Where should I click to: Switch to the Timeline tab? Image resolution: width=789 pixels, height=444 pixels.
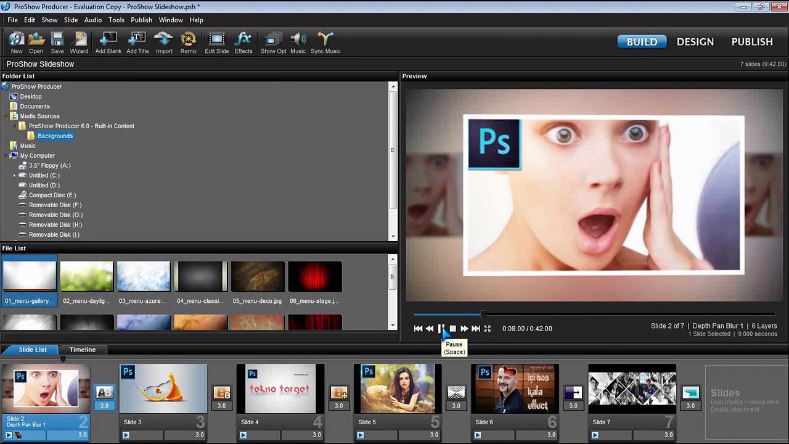coord(83,350)
